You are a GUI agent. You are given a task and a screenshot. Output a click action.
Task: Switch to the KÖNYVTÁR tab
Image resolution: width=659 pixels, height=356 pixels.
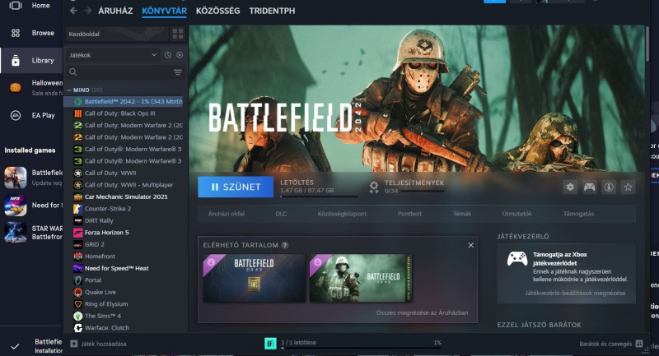(164, 11)
